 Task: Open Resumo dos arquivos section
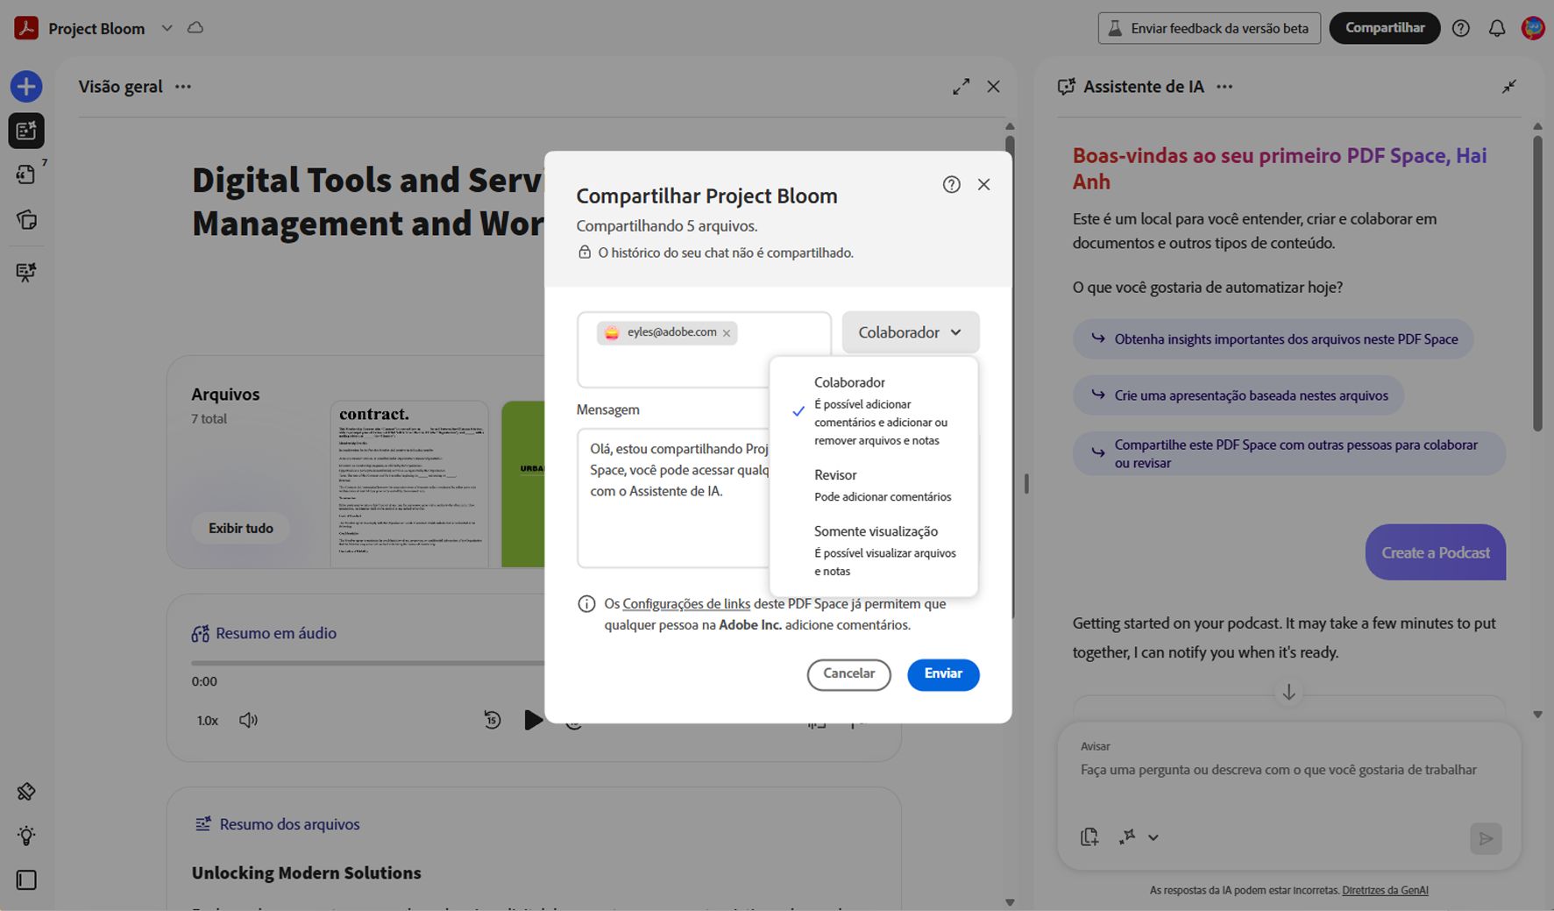pos(277,824)
